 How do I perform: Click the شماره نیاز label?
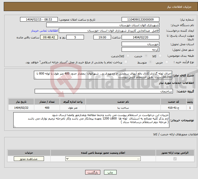point(187,20)
